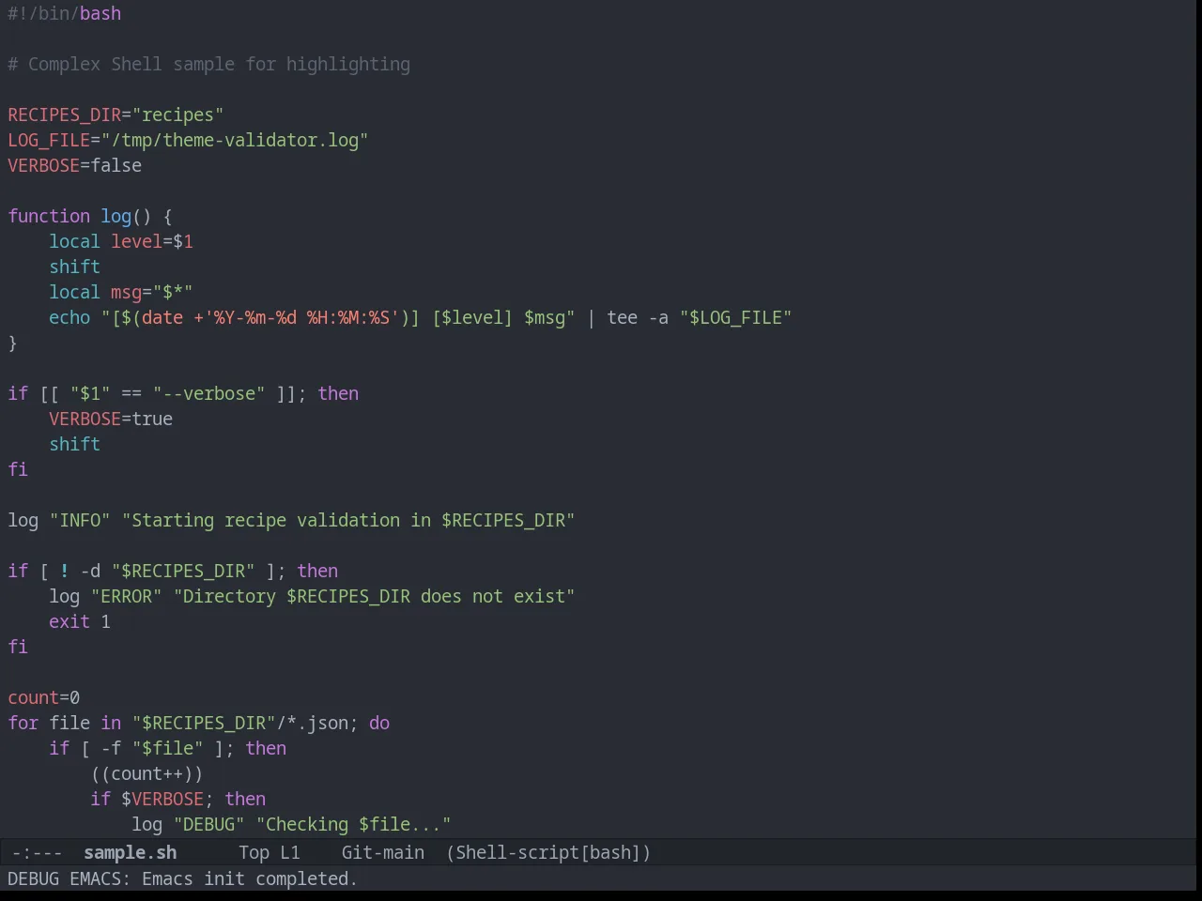Image resolution: width=1202 pixels, height=901 pixels.
Task: Click the -:--- buffer status indicator
Action: click(x=37, y=852)
